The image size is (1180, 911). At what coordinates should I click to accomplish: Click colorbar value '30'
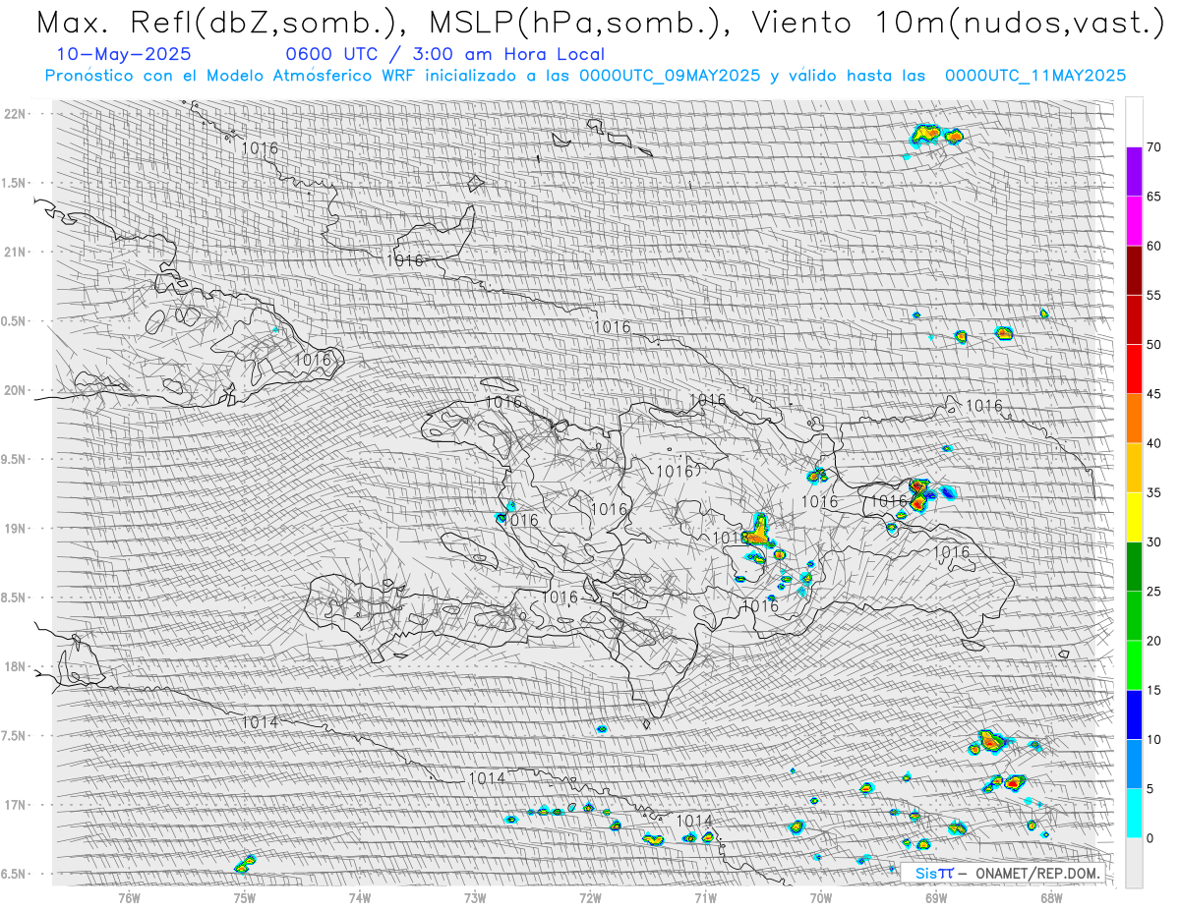(1153, 541)
